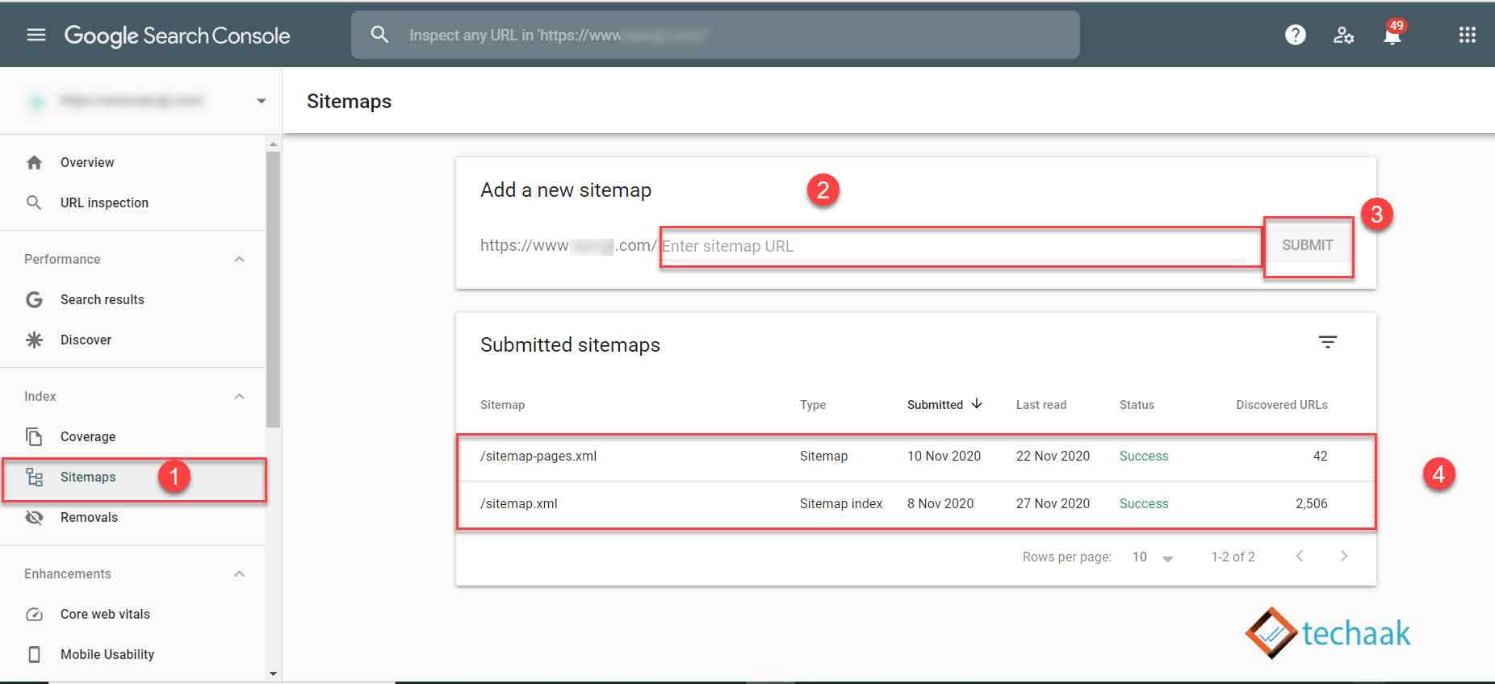Select Sitemaps in sidebar

[133, 477]
